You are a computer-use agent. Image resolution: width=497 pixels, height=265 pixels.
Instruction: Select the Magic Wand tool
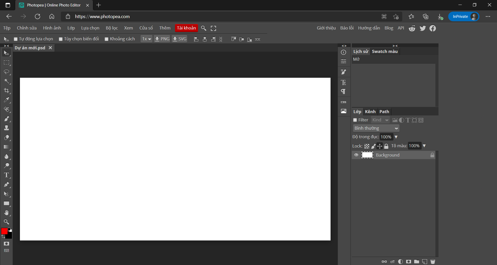[x=6, y=81]
